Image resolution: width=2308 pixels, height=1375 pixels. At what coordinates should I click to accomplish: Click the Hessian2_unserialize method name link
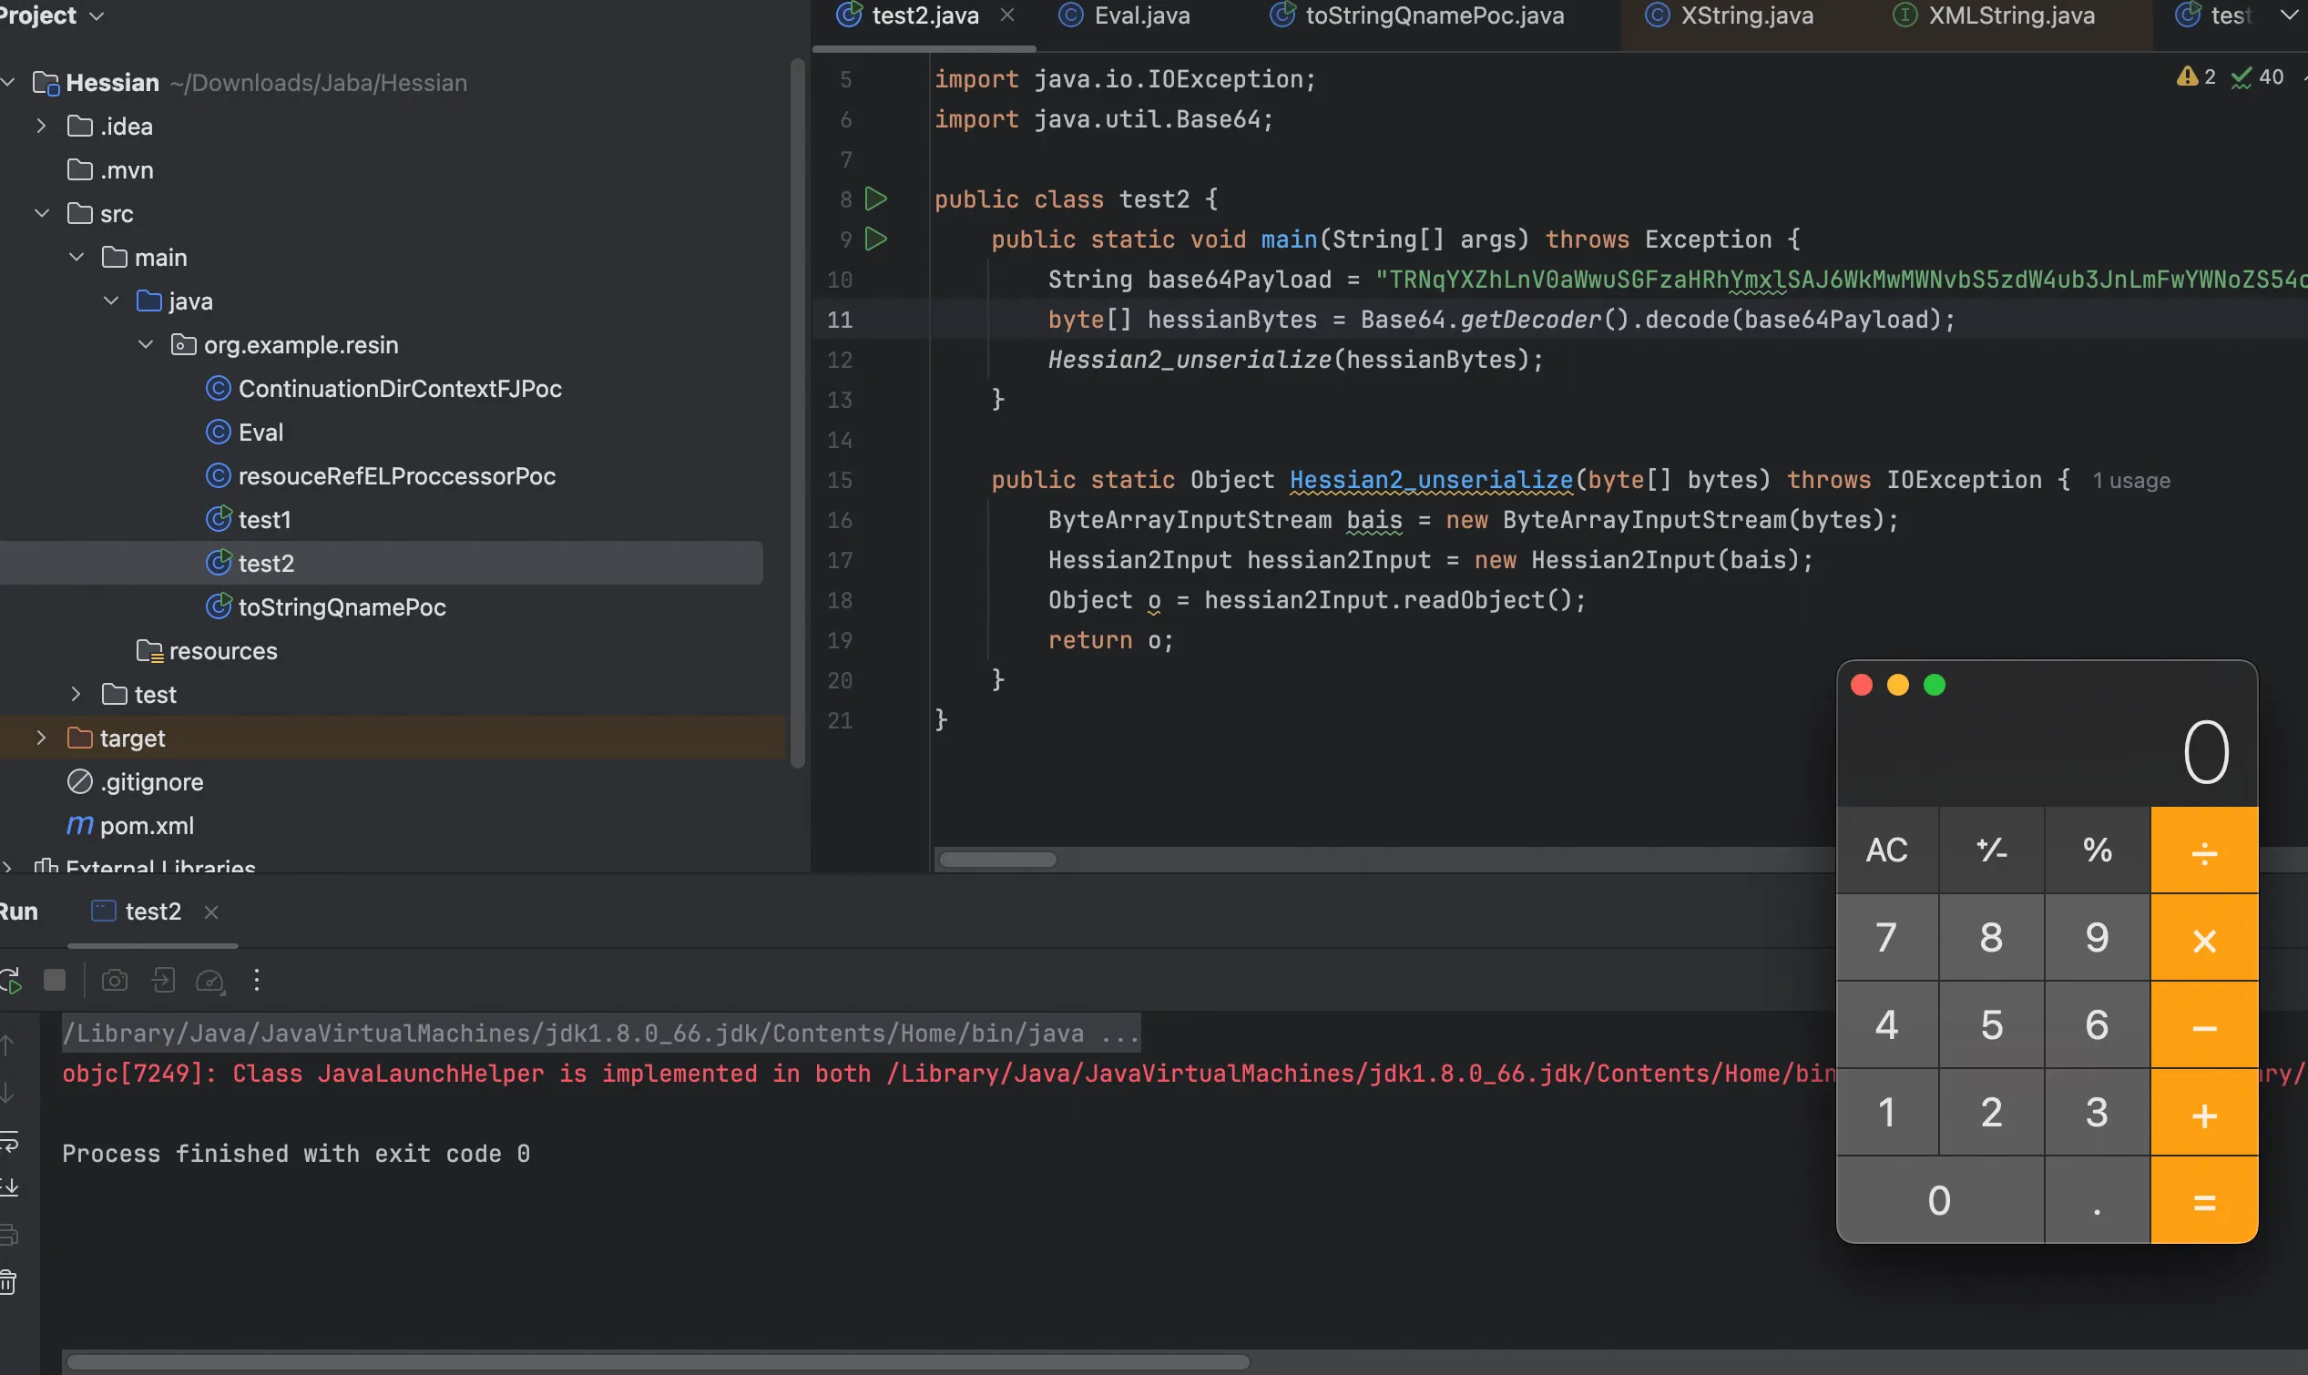(1430, 480)
